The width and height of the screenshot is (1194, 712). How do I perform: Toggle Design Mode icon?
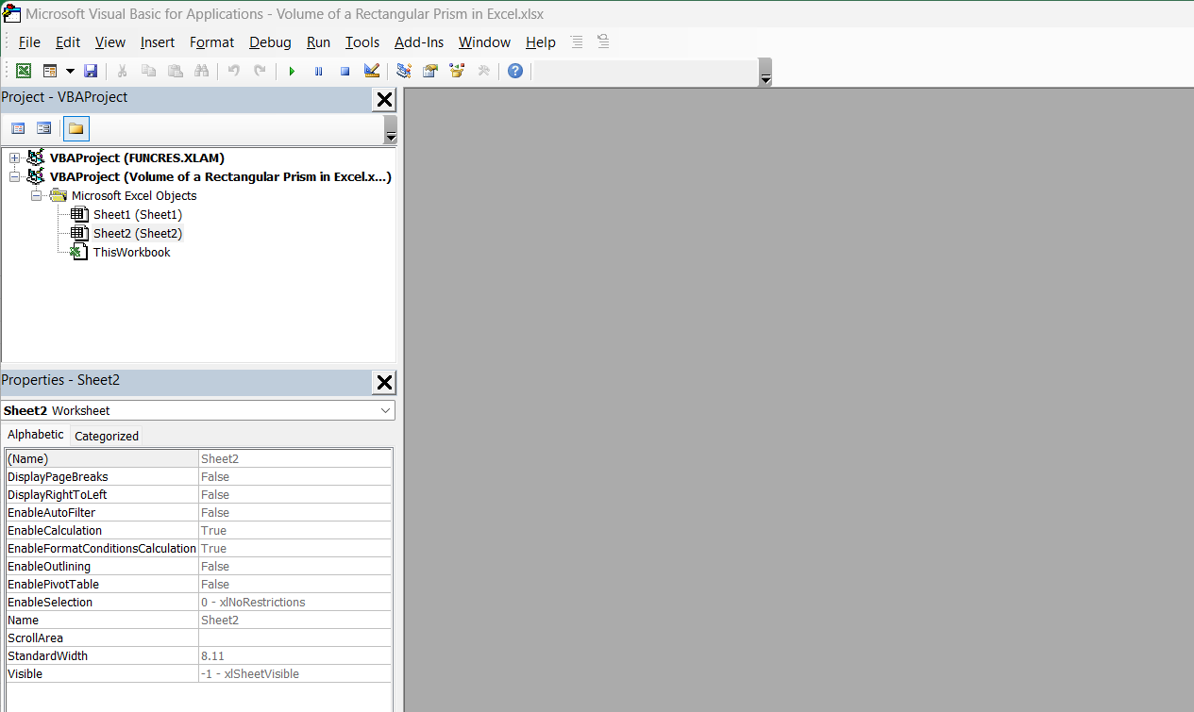coord(371,71)
